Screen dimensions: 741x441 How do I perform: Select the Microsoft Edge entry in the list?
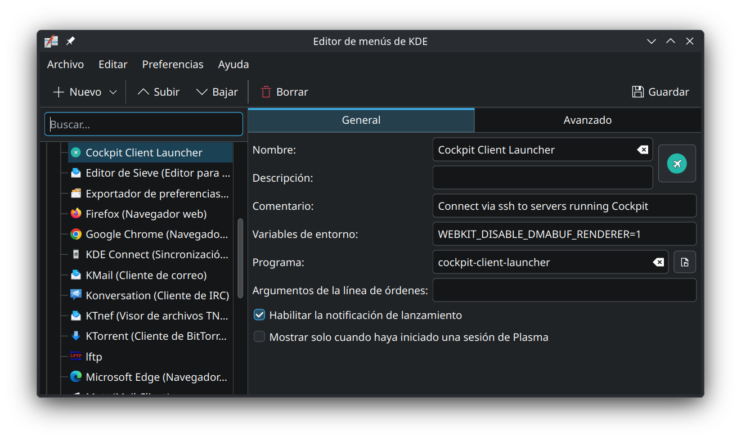click(x=156, y=377)
